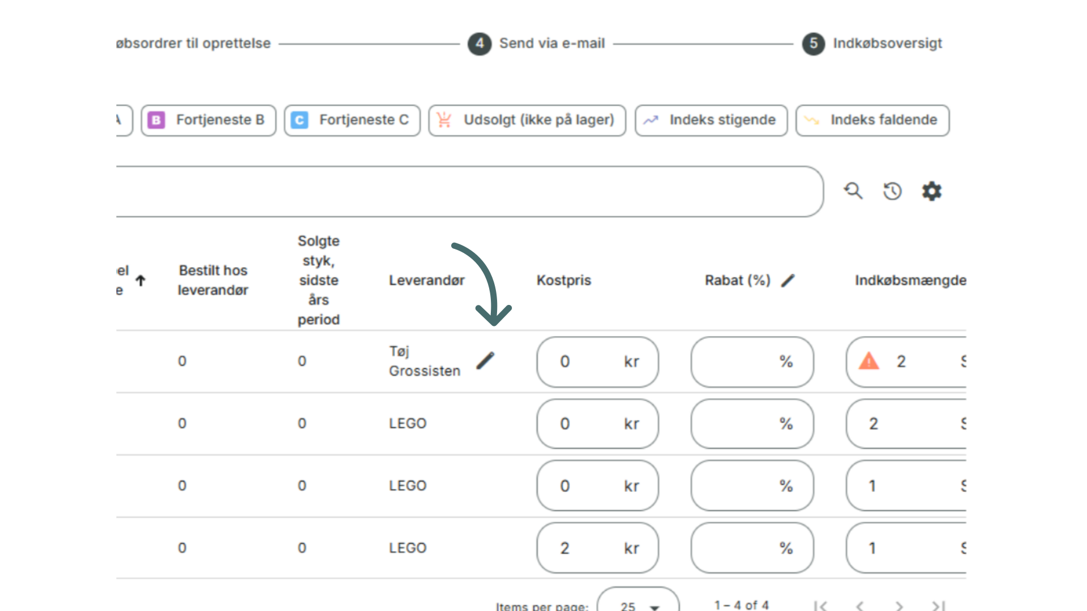Open the items per page dropdown

tap(638, 605)
